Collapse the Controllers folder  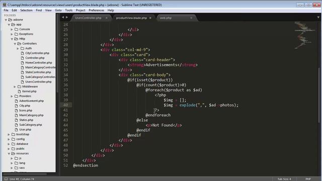(15, 44)
